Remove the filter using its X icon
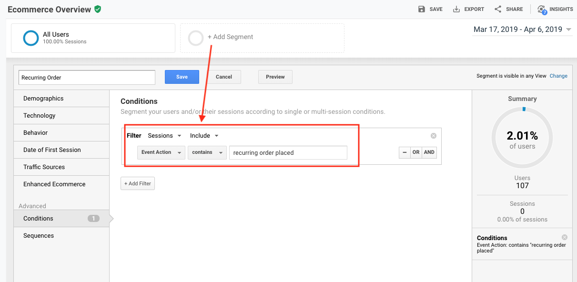Screen dimensions: 577x282 coord(434,136)
